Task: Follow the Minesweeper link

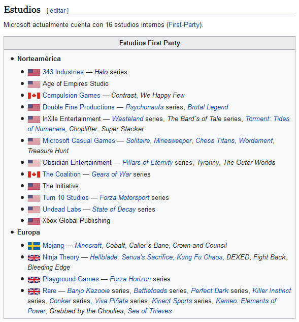Action: [173, 140]
